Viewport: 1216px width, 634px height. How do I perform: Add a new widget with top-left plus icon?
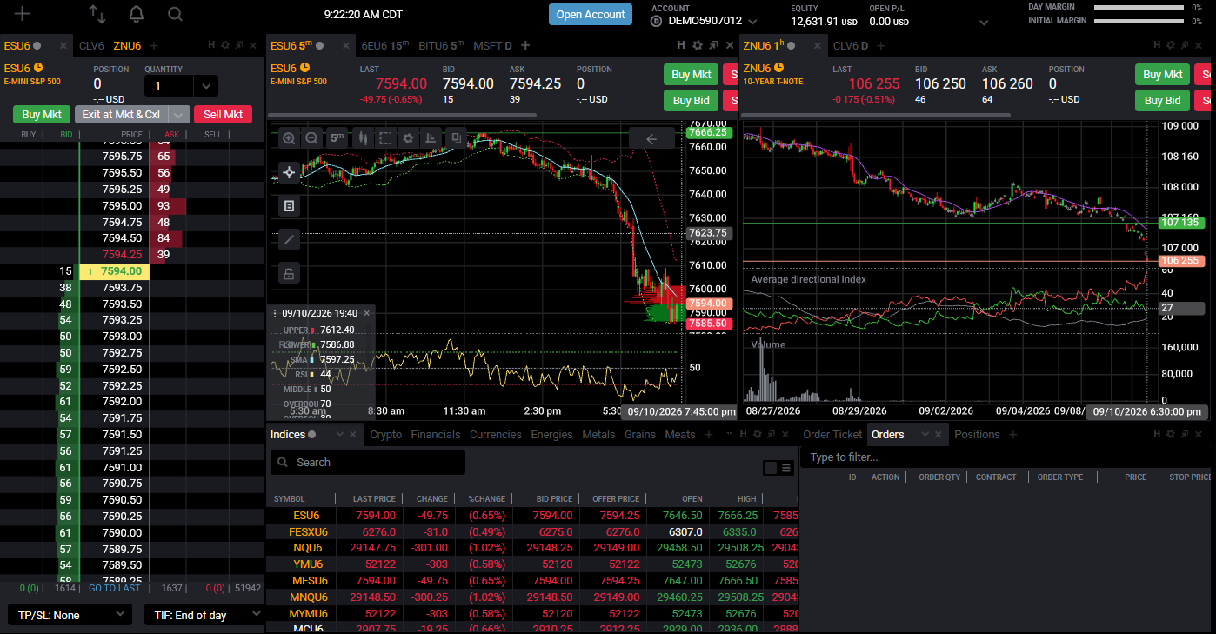pos(22,14)
